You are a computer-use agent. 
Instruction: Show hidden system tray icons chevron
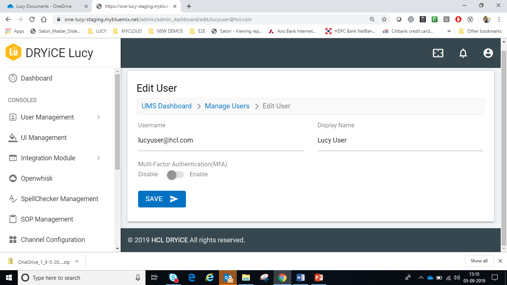421,278
